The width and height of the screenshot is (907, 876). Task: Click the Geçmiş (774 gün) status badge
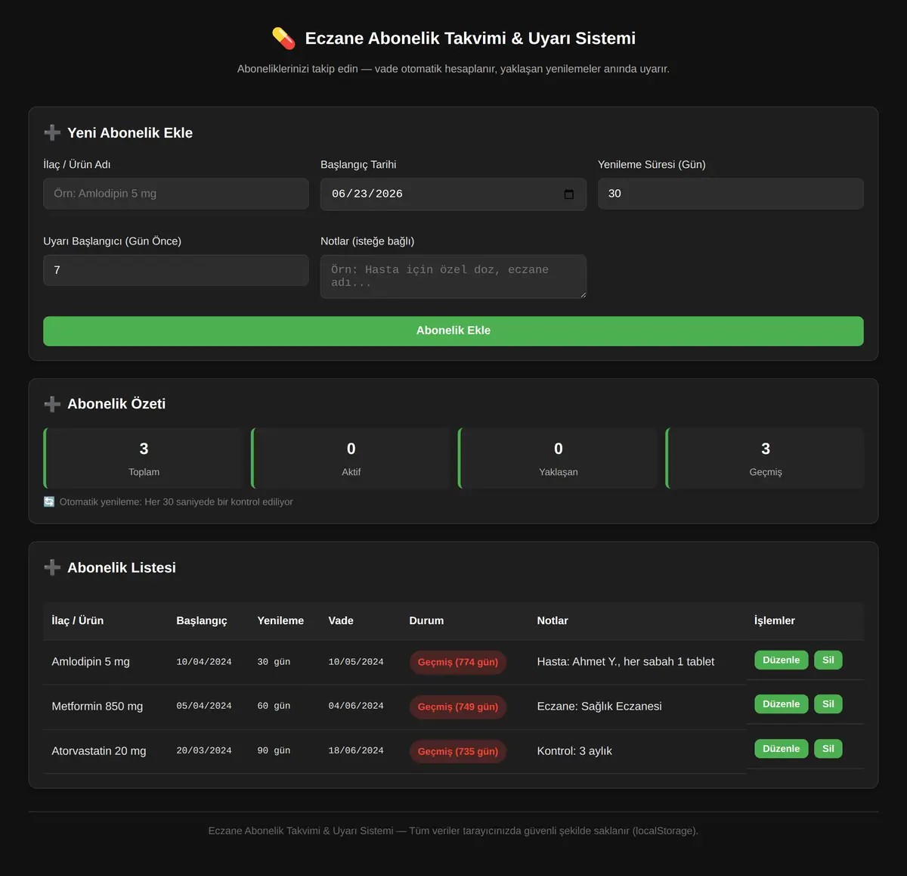click(458, 662)
